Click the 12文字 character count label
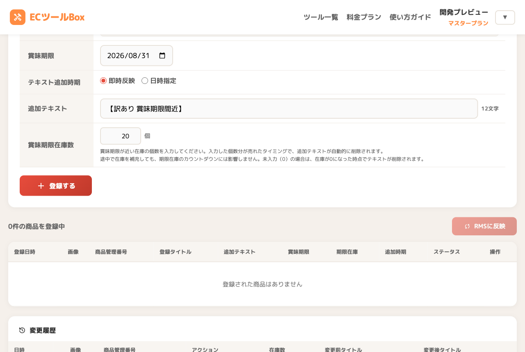Image resolution: width=525 pixels, height=352 pixels. tap(490, 108)
